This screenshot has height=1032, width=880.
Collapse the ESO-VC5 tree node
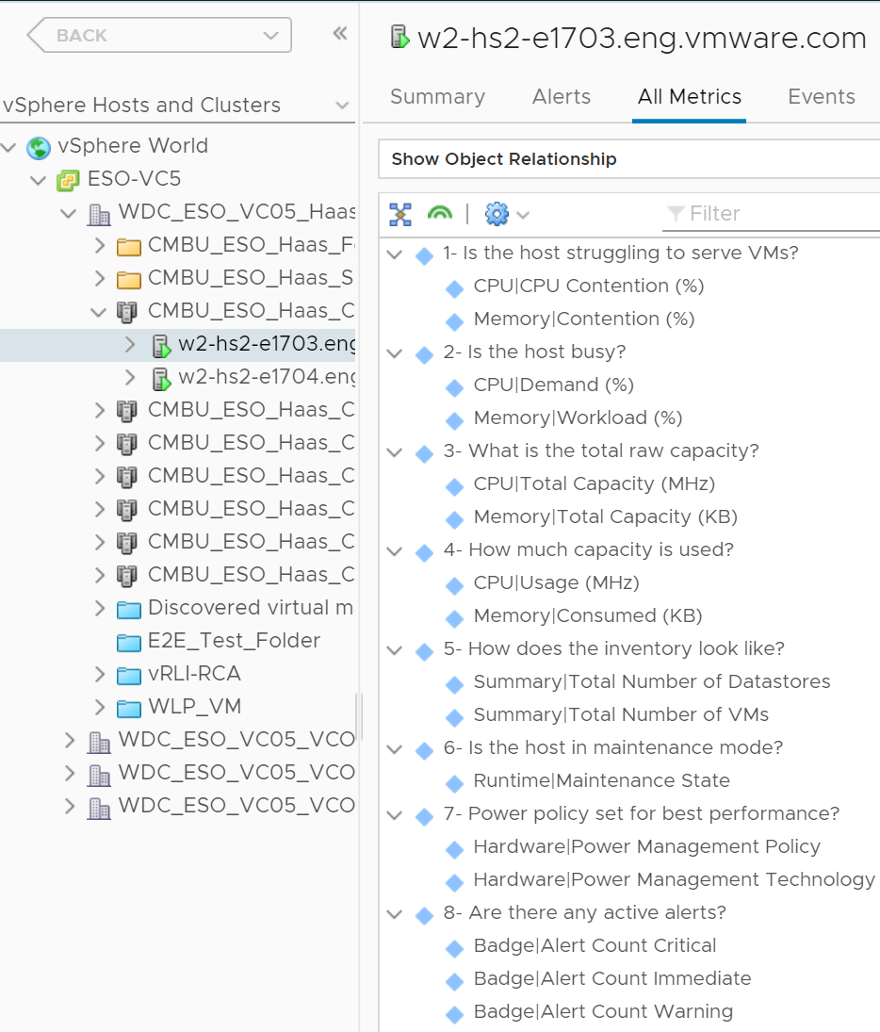[38, 180]
